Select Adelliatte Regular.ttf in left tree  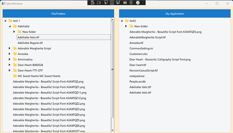click(x=30, y=43)
